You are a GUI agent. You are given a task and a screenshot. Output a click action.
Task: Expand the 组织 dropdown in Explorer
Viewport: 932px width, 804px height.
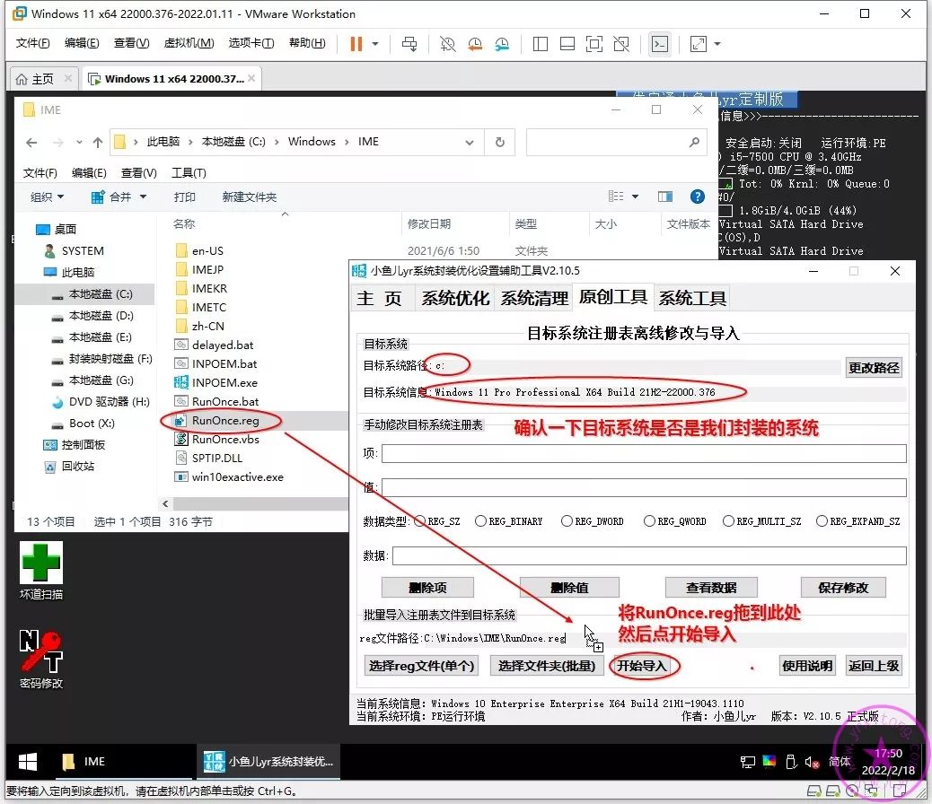(48, 197)
